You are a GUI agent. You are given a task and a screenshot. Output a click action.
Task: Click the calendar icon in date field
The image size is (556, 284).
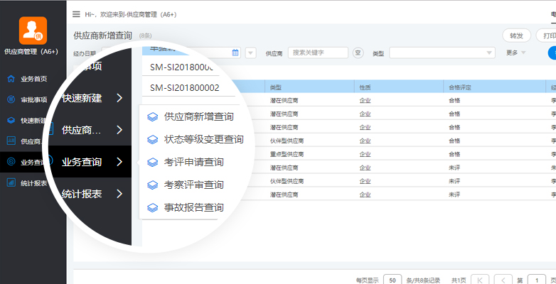[235, 53]
